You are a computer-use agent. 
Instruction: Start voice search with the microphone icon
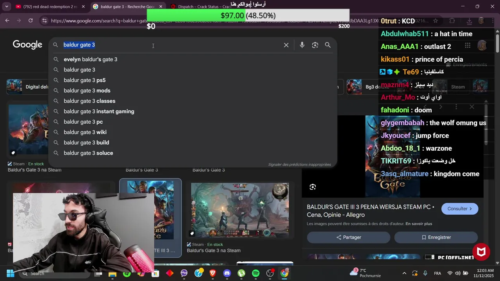(302, 45)
